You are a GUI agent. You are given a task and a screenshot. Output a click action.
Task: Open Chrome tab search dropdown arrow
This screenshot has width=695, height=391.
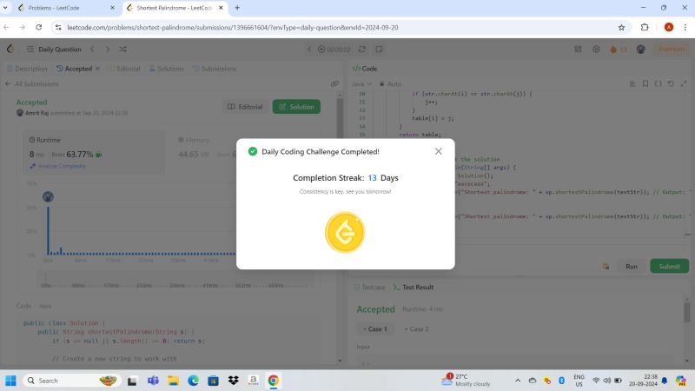(5, 8)
